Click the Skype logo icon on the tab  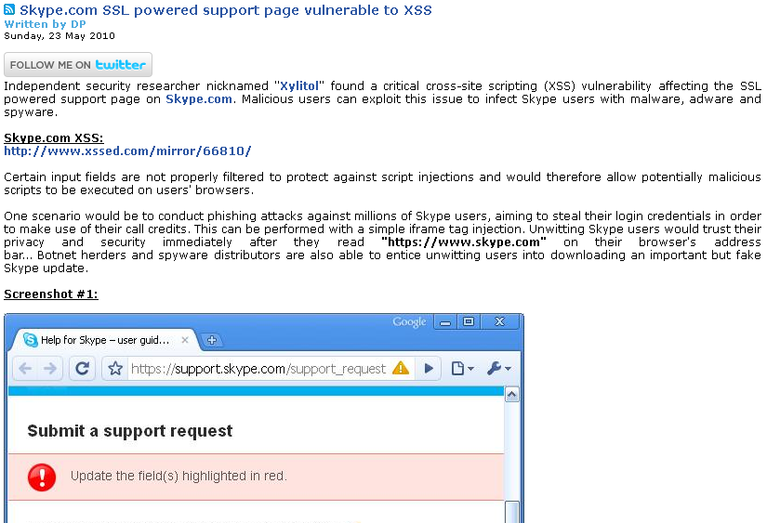[31, 340]
